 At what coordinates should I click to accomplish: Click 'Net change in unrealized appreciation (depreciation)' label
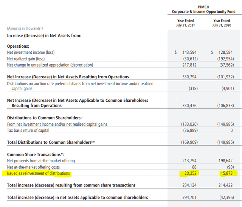click(x=50, y=65)
